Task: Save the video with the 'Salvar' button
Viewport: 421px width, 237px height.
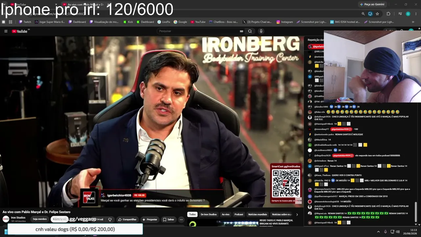Action: click(x=168, y=220)
